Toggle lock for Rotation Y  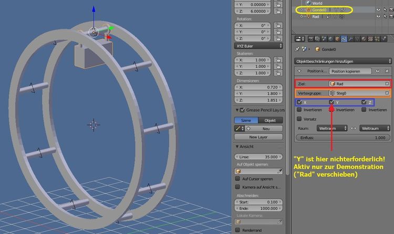tap(278, 32)
